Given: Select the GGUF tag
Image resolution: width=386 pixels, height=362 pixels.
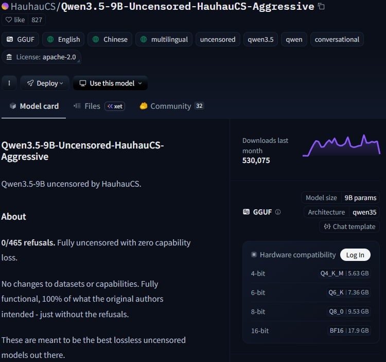Looking at the screenshot, I should (x=21, y=40).
